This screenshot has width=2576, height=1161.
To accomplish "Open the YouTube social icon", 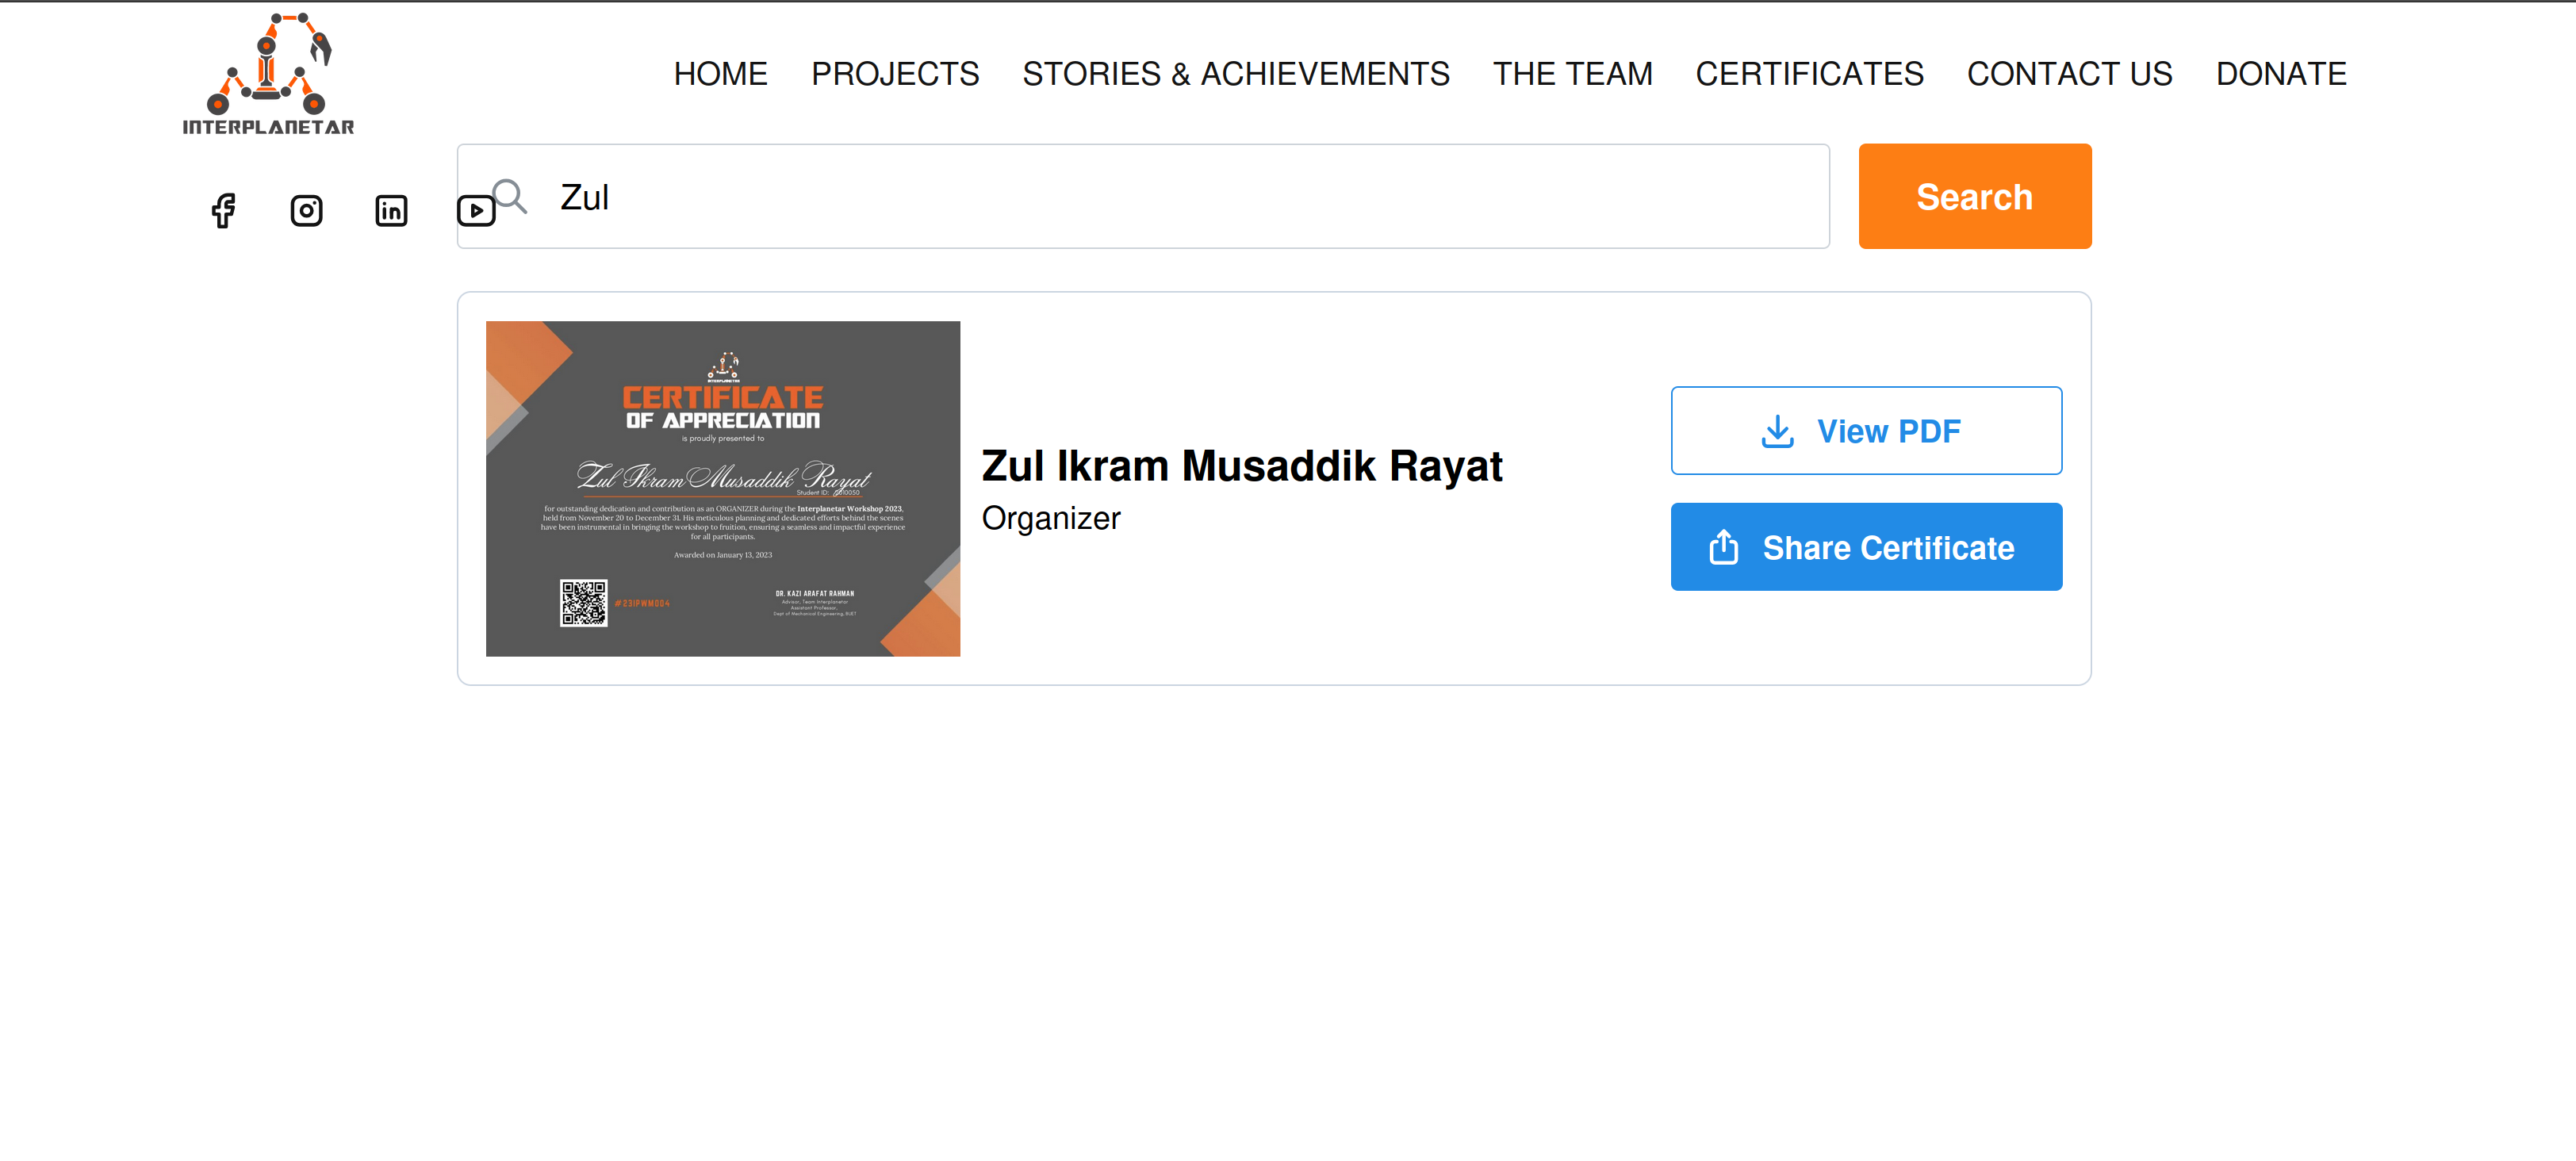I will (x=476, y=211).
